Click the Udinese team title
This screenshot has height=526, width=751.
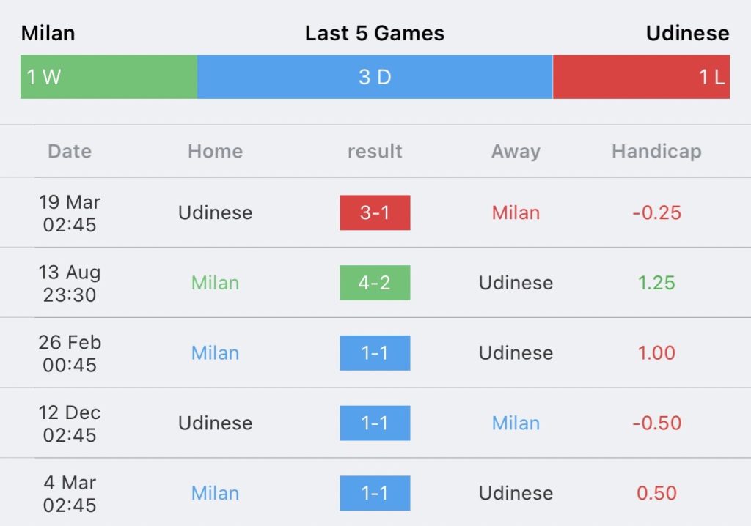[x=687, y=34]
